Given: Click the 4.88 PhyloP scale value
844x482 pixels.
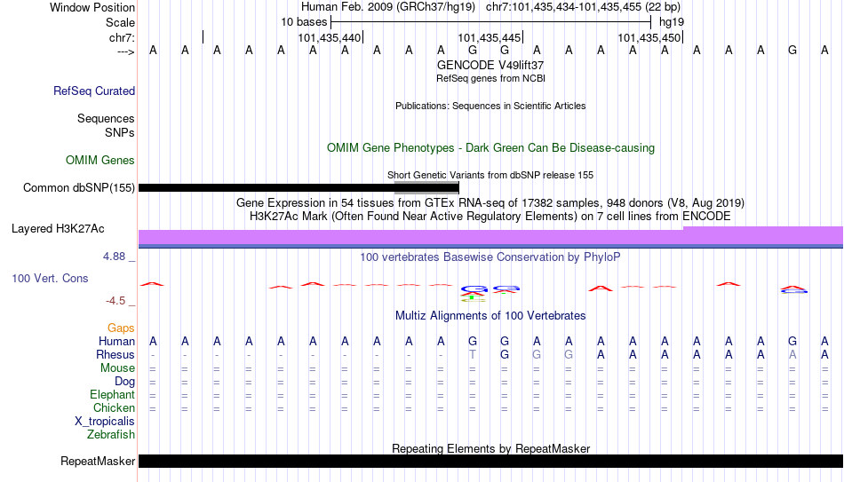Looking at the screenshot, I should pos(114,257).
